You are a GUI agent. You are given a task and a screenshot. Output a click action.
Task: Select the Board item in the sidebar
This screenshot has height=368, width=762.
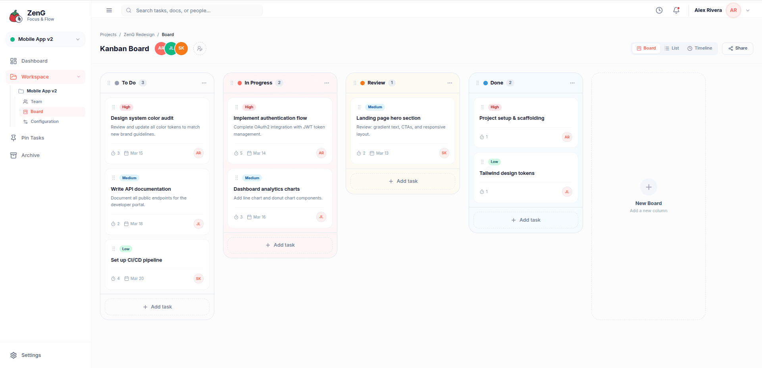click(x=36, y=111)
